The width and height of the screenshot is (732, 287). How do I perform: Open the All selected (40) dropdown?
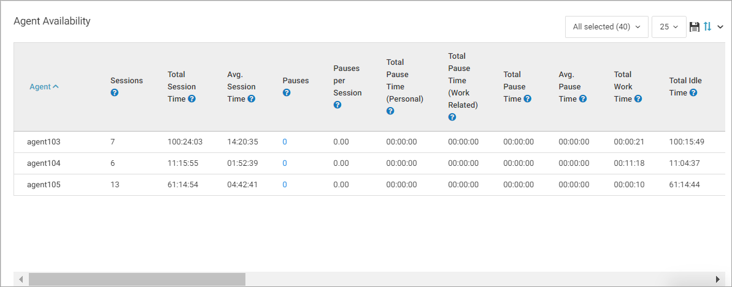click(x=607, y=27)
